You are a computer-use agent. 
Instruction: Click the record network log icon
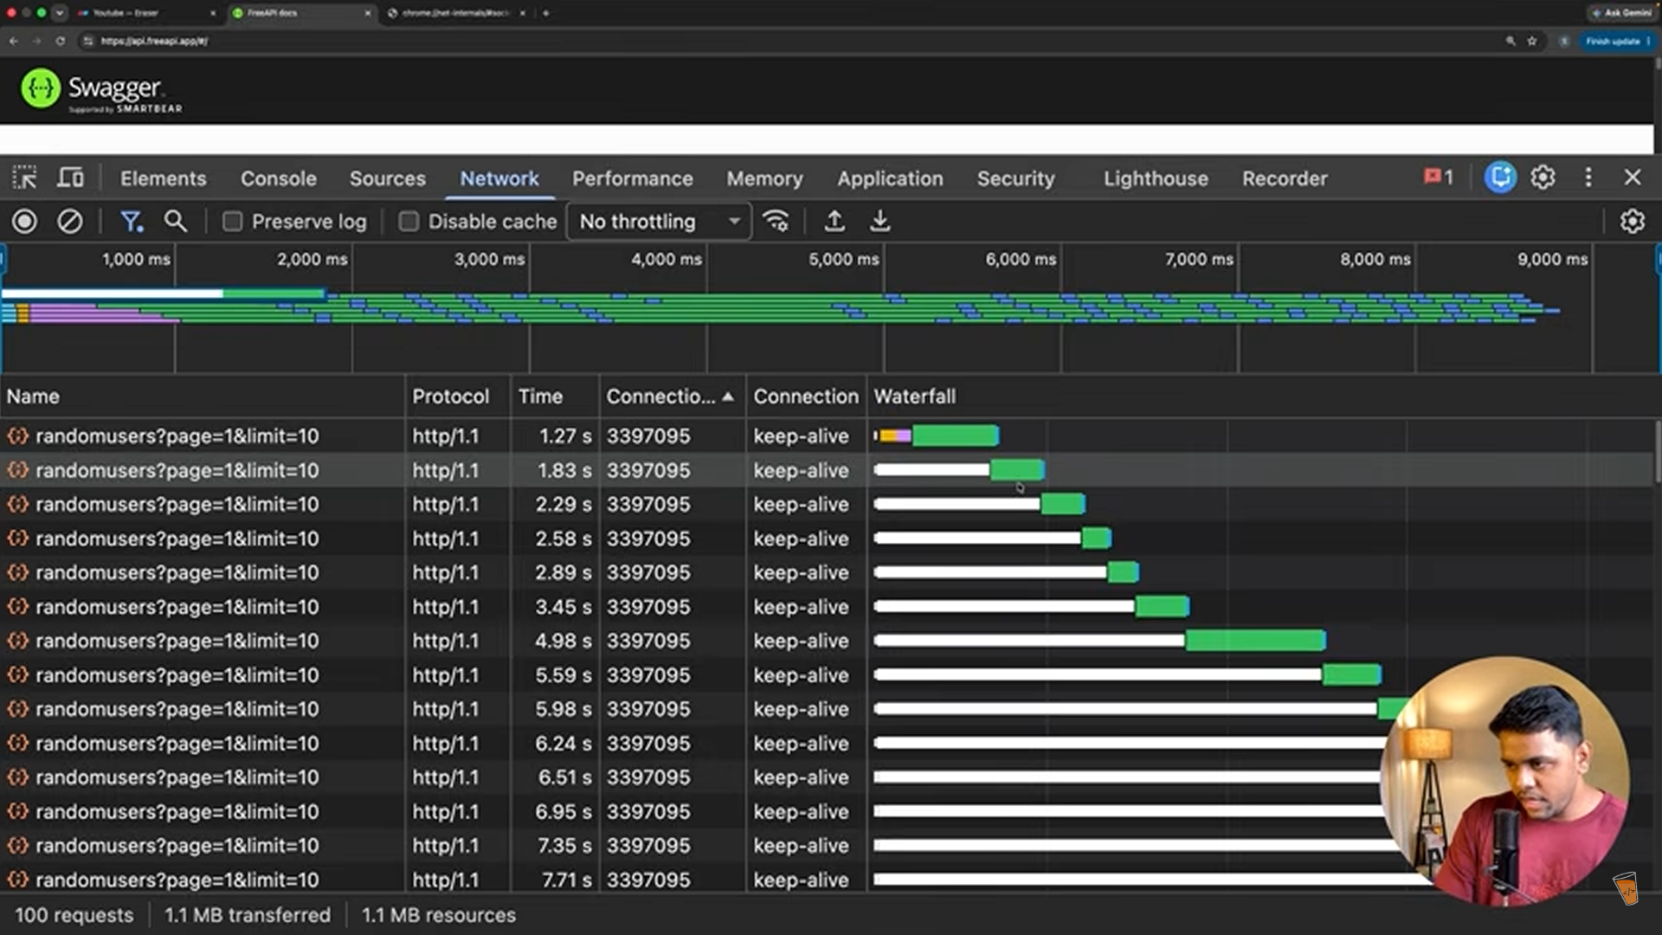click(25, 222)
